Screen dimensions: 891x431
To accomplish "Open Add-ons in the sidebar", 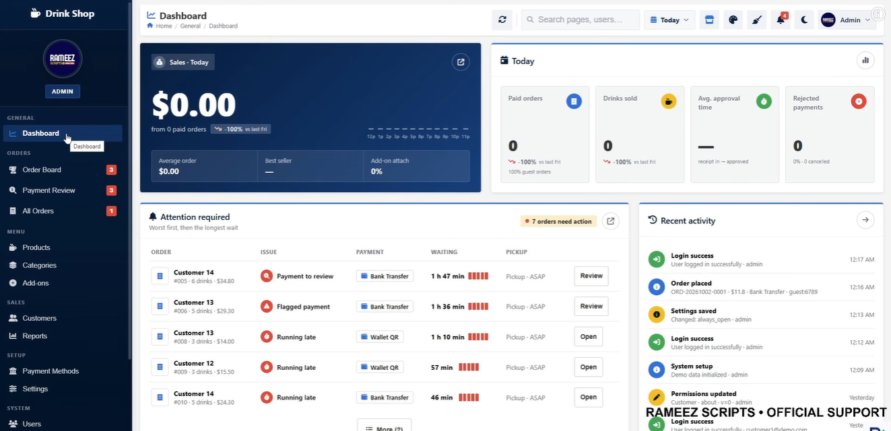I will (x=63, y=283).
